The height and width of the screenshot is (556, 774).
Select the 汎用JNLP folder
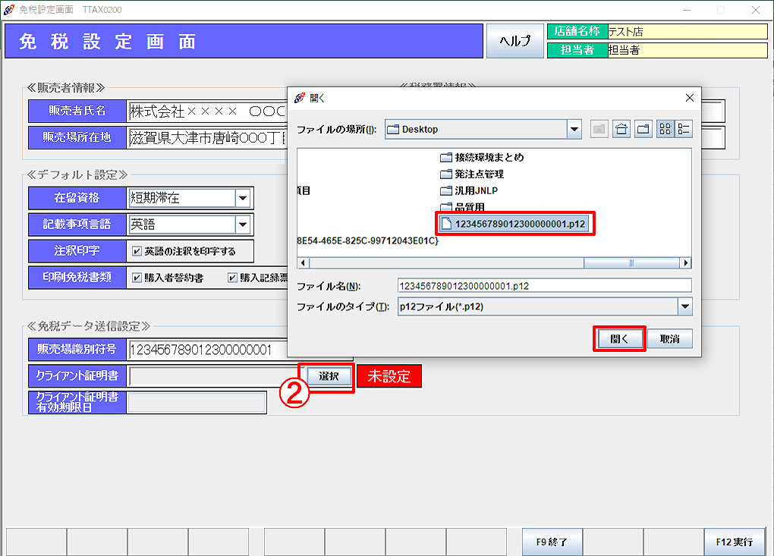tap(470, 190)
